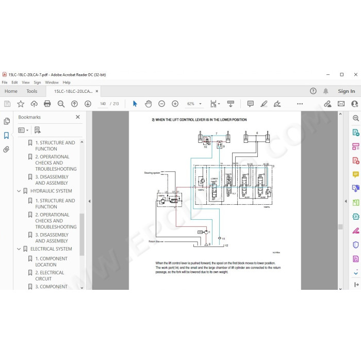
Task: Click the Print file icon
Action: [47, 104]
